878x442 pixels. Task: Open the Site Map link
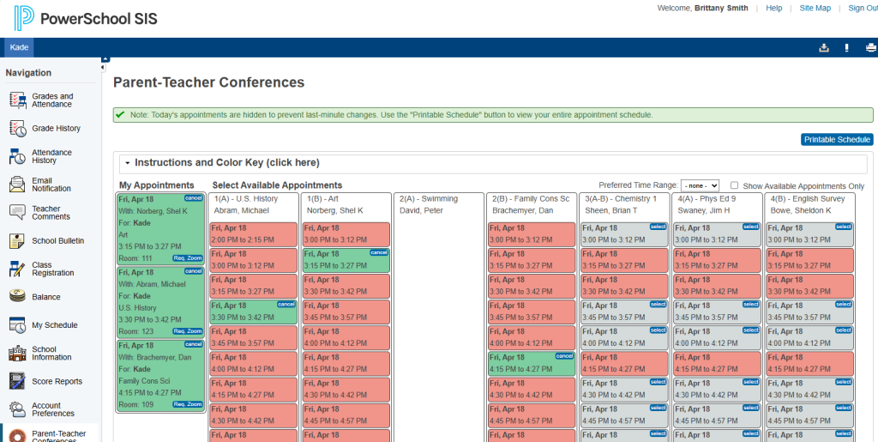click(815, 8)
